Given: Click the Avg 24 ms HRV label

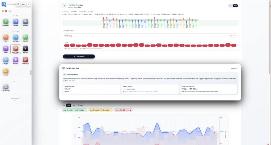Looking at the screenshot, I should [x=233, y=36].
